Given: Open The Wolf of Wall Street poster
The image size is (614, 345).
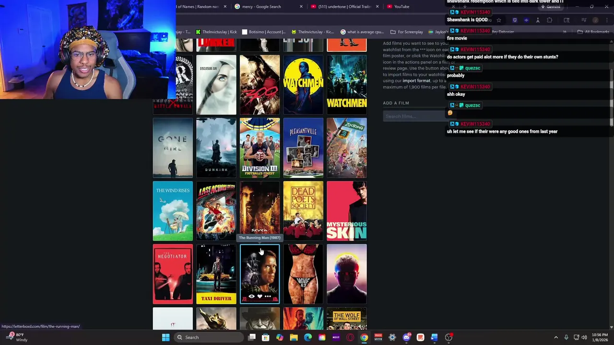Looking at the screenshot, I should 346,319.
